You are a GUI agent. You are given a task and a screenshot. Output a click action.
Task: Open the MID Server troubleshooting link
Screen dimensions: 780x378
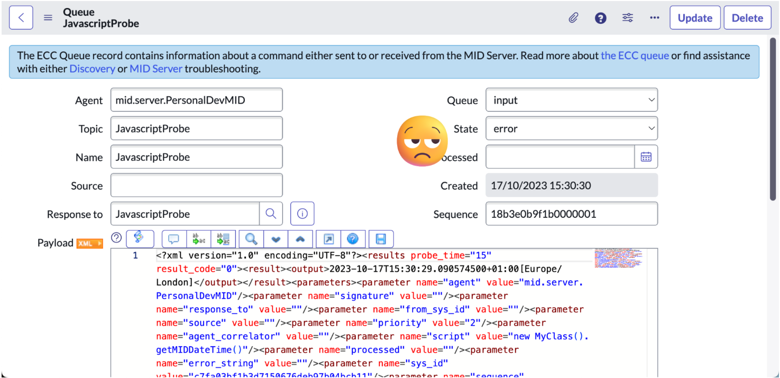(156, 69)
